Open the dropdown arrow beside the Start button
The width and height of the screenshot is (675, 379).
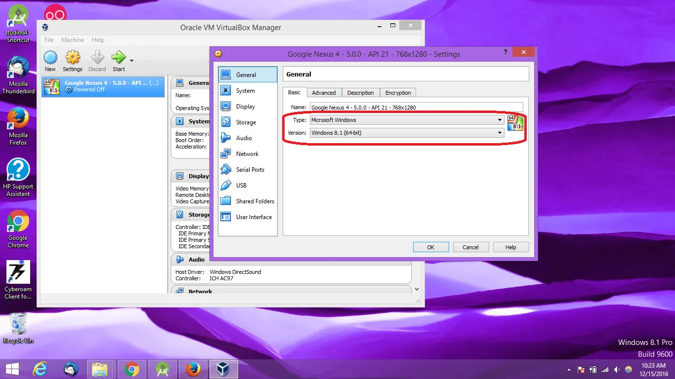pyautogui.click(x=131, y=61)
